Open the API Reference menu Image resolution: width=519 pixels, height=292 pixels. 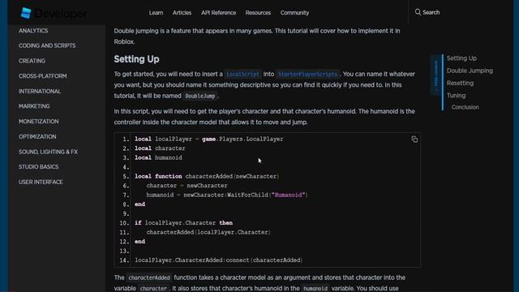click(x=218, y=13)
